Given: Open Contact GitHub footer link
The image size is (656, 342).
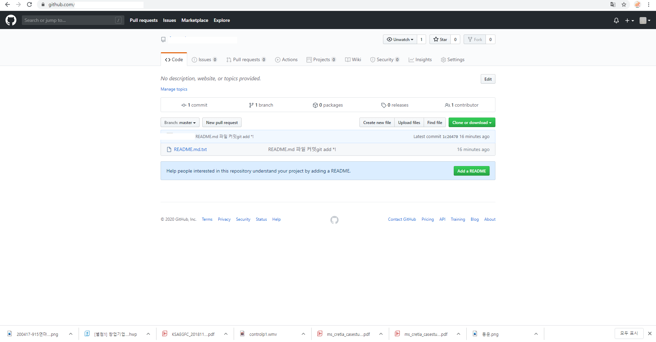Looking at the screenshot, I should (402, 219).
